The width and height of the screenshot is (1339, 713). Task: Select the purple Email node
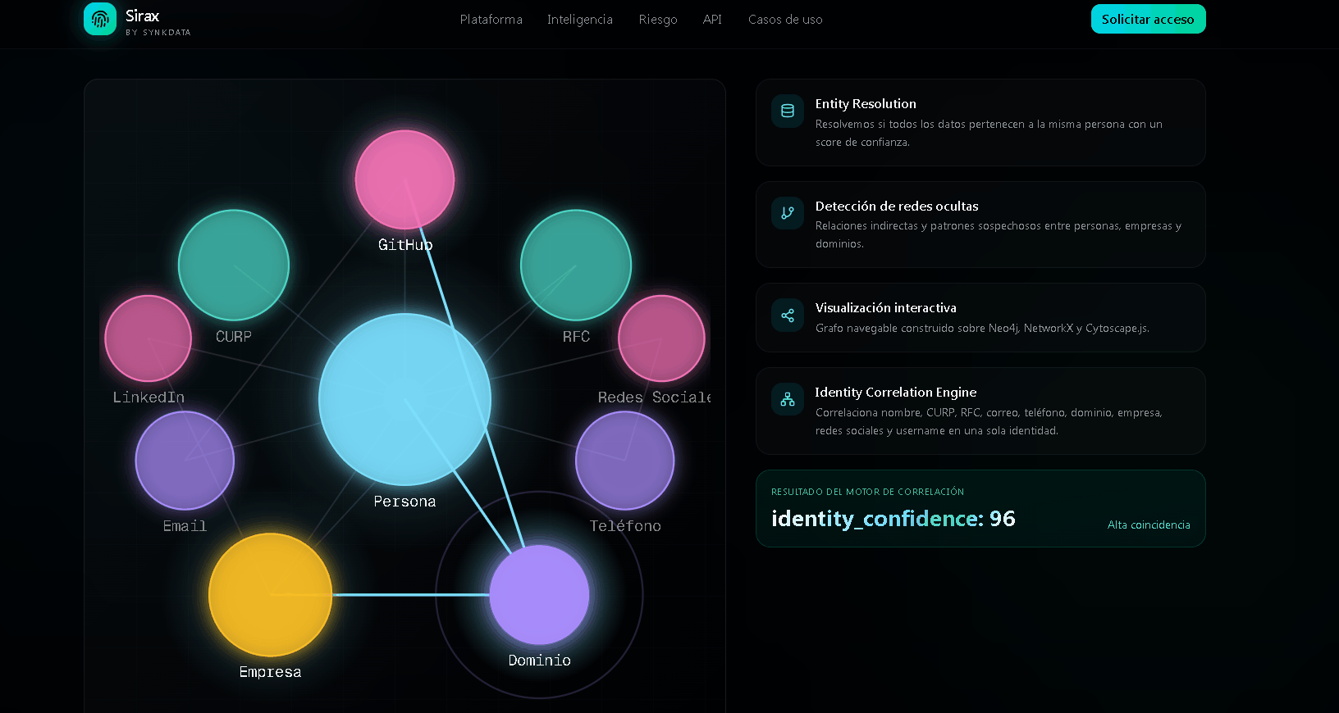click(185, 461)
